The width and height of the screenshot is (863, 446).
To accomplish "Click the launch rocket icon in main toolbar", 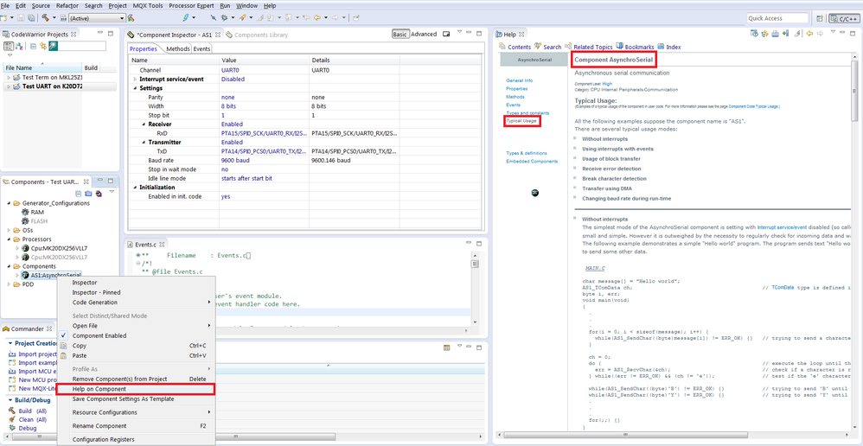I will click(x=242, y=17).
